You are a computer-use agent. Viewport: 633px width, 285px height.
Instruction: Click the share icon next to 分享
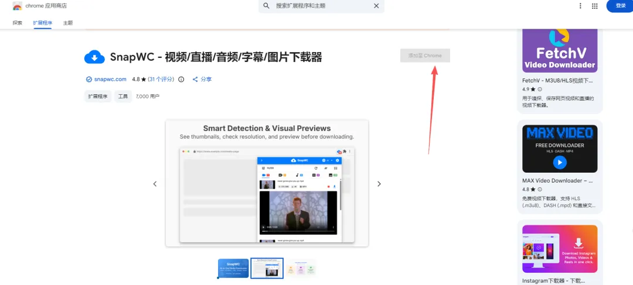click(195, 80)
